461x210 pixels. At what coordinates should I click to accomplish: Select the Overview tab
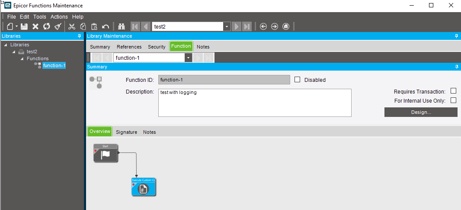coord(99,131)
